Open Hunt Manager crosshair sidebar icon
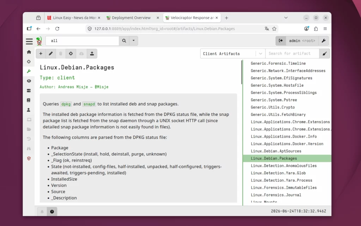The height and width of the screenshot is (226, 361). click(x=29, y=62)
